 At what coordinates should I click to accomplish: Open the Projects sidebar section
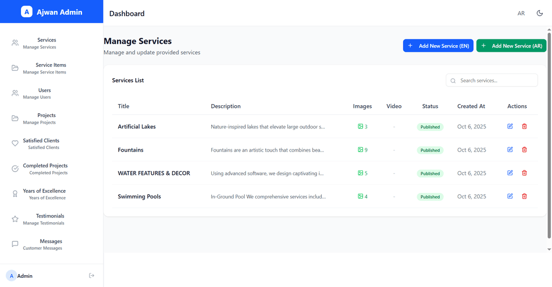(46, 118)
